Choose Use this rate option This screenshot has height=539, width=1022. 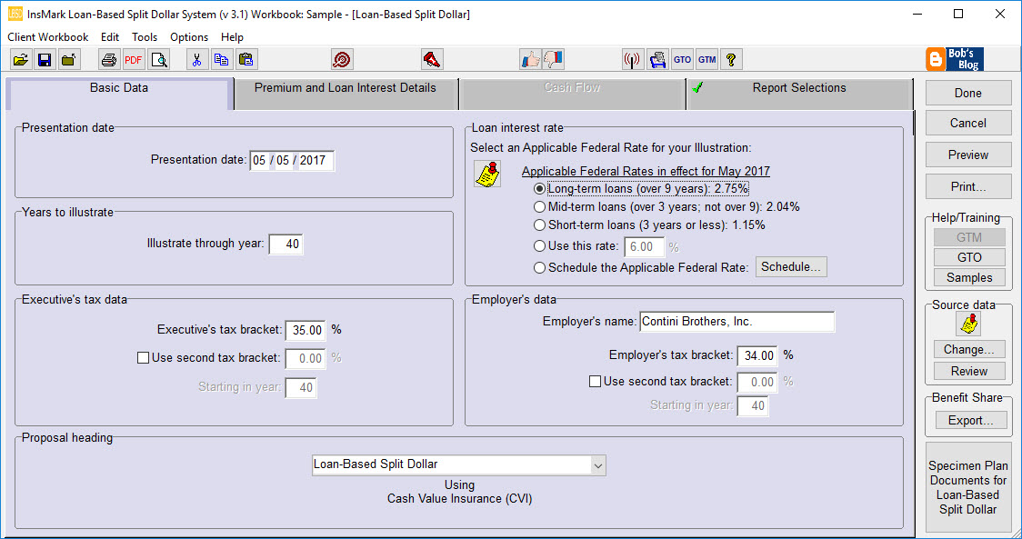tap(539, 244)
